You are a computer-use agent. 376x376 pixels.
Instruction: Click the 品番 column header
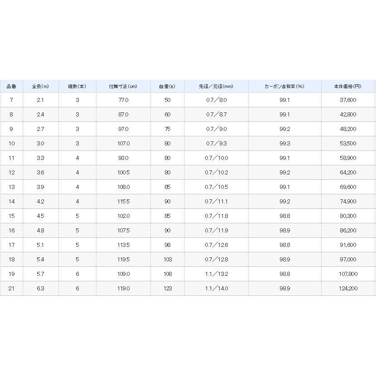pyautogui.click(x=11, y=86)
